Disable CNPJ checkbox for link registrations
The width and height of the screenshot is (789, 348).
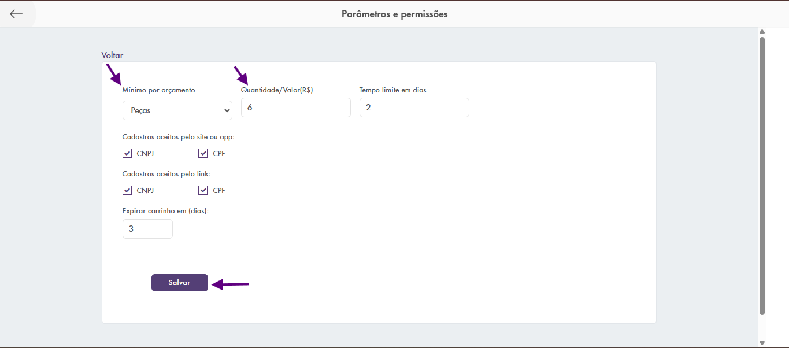[127, 190]
